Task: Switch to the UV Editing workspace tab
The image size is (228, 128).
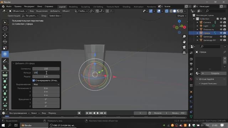Action: point(98,7)
